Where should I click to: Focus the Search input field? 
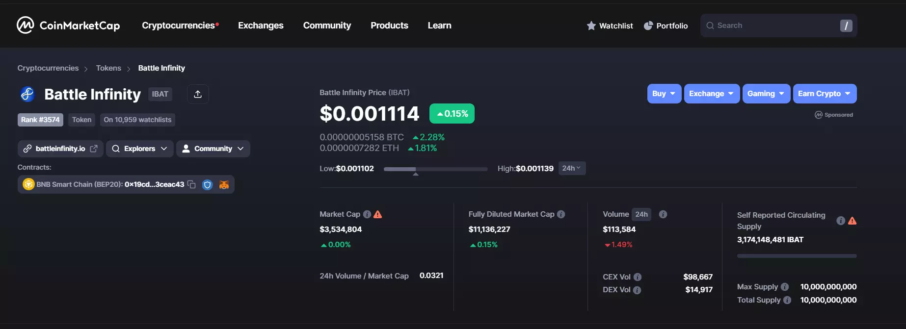(778, 25)
